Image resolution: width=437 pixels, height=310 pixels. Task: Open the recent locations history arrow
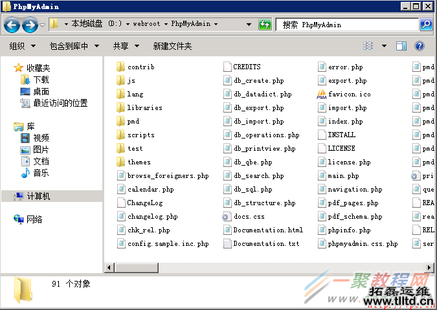click(42, 25)
